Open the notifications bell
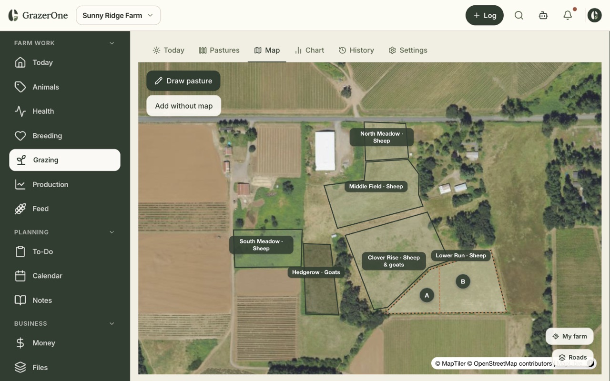This screenshot has height=381, width=610. (x=568, y=15)
